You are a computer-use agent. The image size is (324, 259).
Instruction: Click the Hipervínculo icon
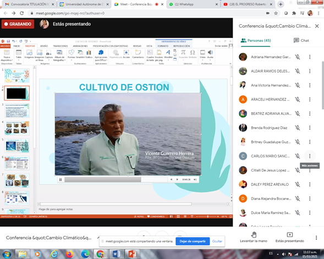coord(116,54)
